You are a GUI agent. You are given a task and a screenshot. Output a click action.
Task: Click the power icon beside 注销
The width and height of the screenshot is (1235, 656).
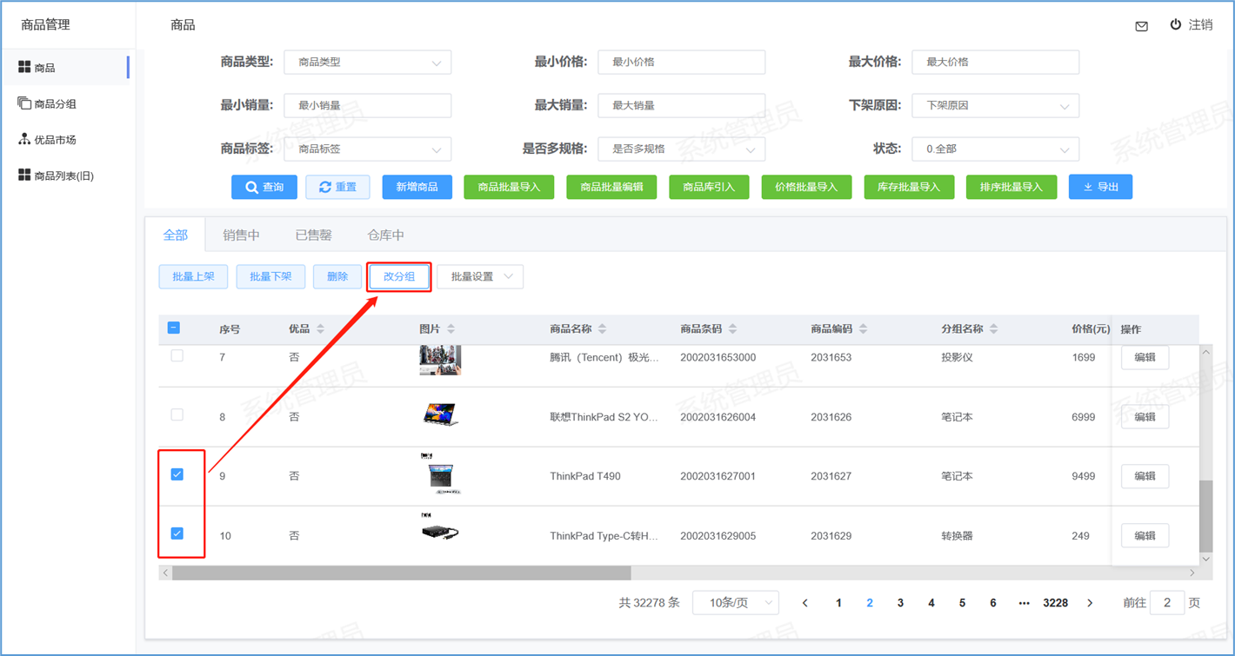click(x=1175, y=24)
